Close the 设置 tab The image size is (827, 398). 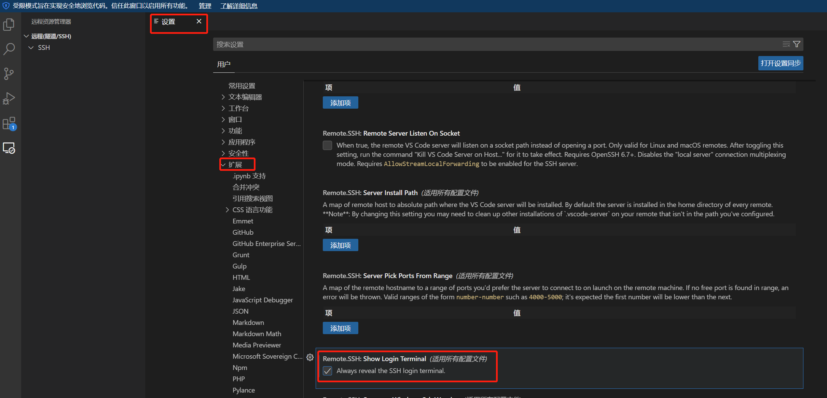199,21
